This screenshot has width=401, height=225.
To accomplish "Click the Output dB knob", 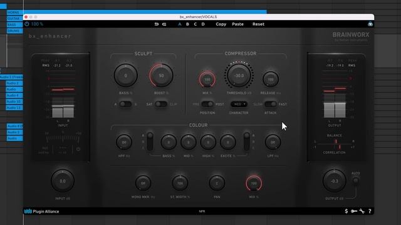I will 334,181.
